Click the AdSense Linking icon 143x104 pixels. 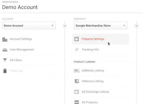(x=77, y=81)
